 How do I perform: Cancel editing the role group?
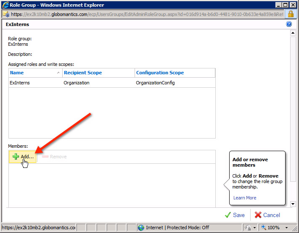pyautogui.click(x=267, y=215)
